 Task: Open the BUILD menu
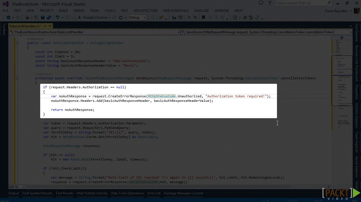click(64, 11)
